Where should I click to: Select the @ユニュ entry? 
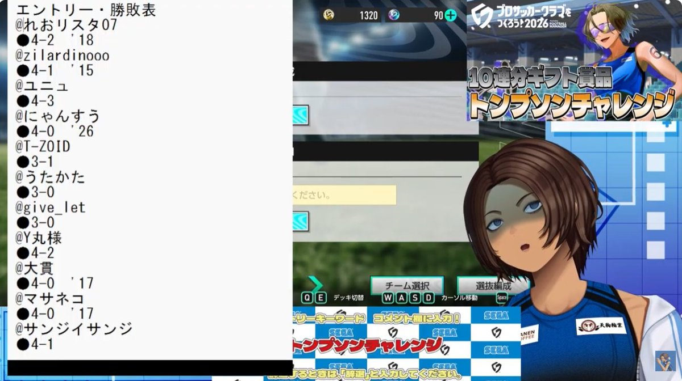(42, 86)
